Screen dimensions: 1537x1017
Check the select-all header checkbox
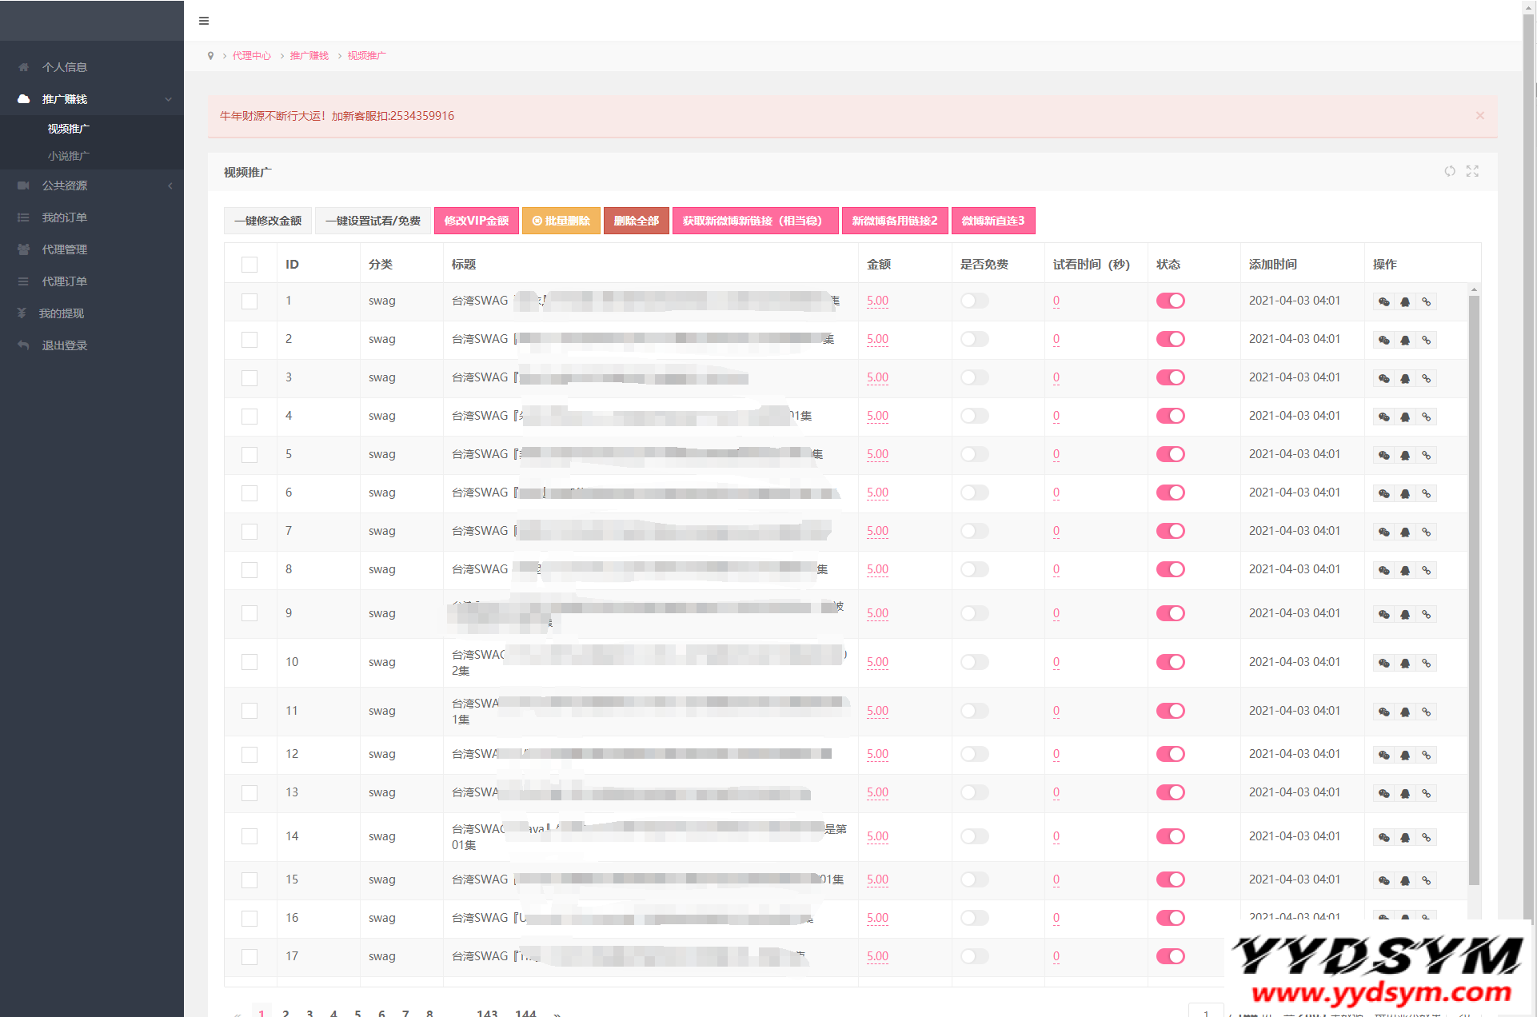250,265
